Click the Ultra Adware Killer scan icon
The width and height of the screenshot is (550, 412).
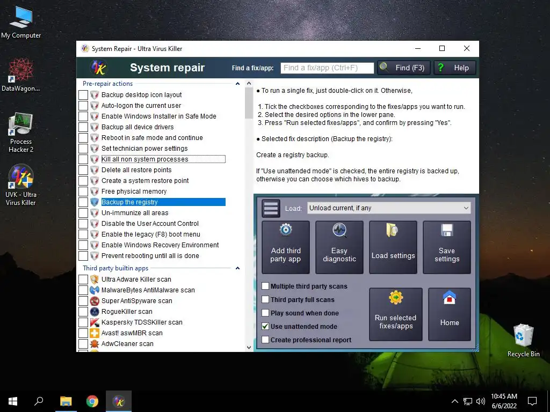(95, 279)
